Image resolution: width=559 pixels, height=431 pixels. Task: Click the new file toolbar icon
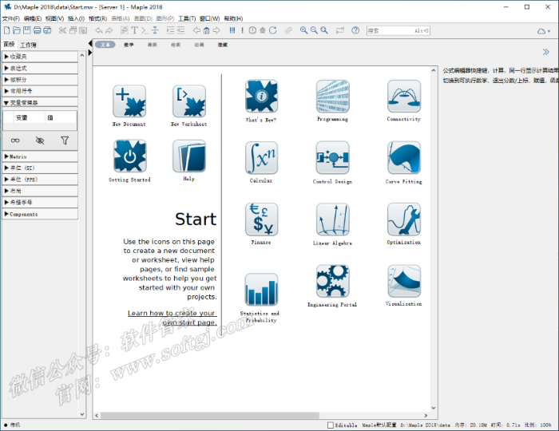6,30
